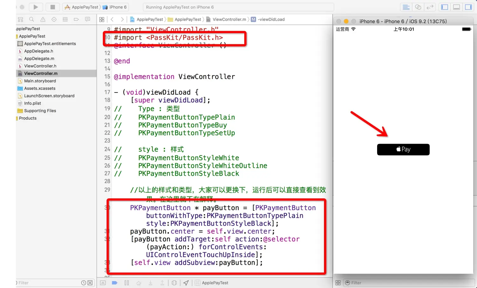This screenshot has width=477, height=288.
Task: Click the console Filter field
Action: (x=409, y=283)
